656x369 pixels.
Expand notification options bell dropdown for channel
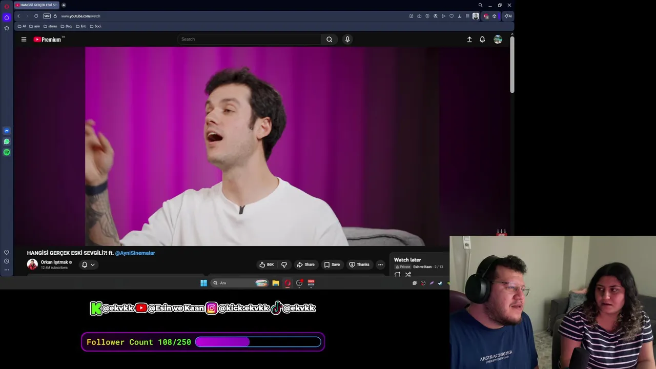88,264
